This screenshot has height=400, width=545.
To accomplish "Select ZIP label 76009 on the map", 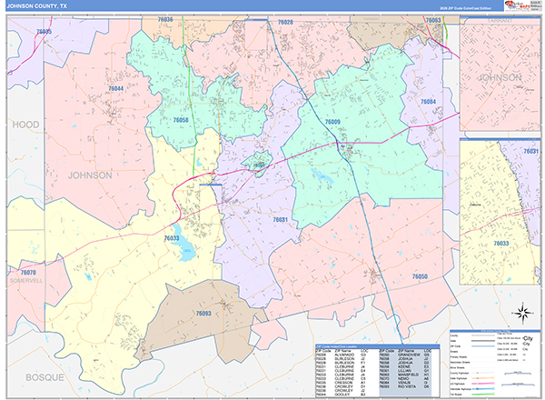I will 332,122.
